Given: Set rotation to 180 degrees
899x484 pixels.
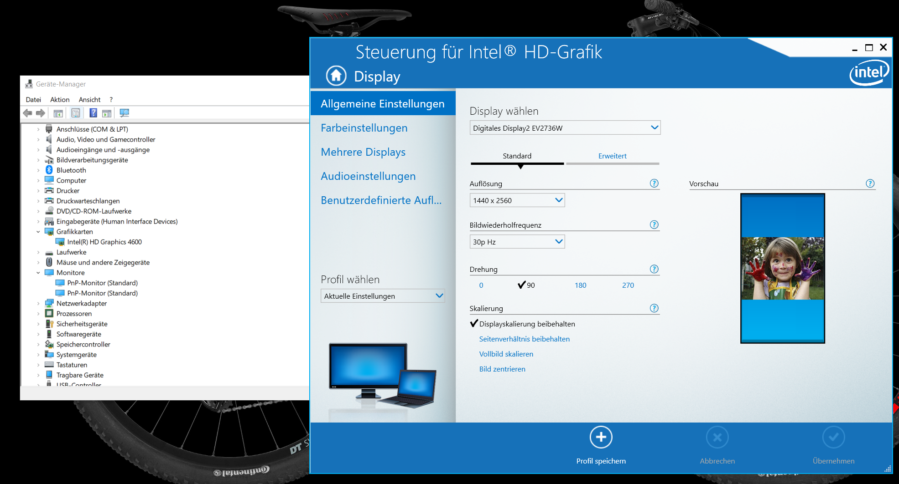Looking at the screenshot, I should [580, 285].
